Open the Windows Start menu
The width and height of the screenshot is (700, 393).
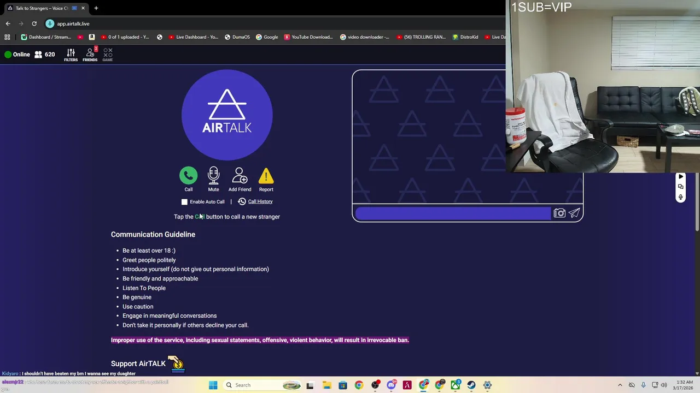213,385
